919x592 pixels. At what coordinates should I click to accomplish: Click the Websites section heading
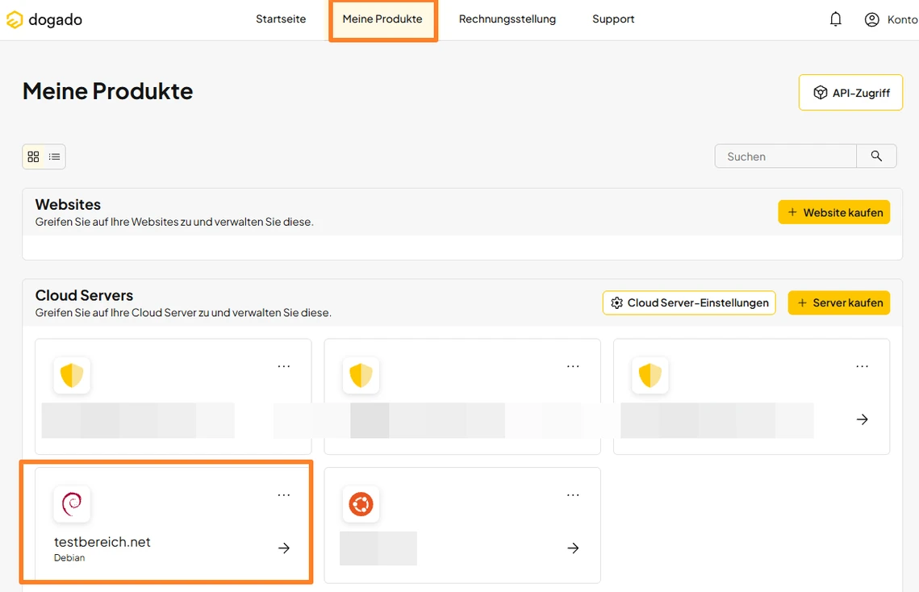click(68, 205)
